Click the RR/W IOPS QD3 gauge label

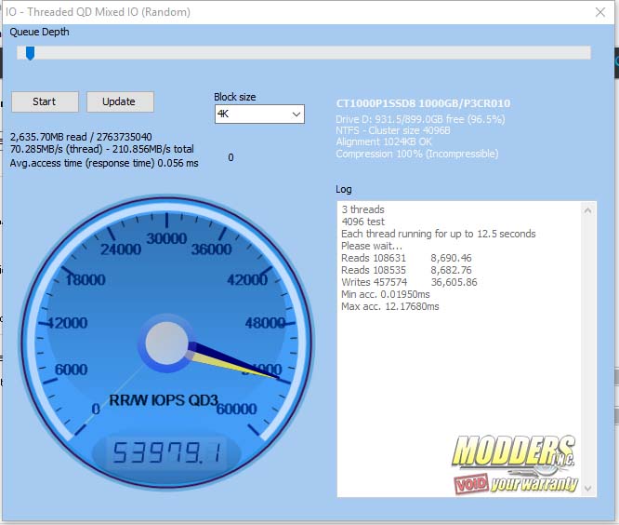coord(165,401)
